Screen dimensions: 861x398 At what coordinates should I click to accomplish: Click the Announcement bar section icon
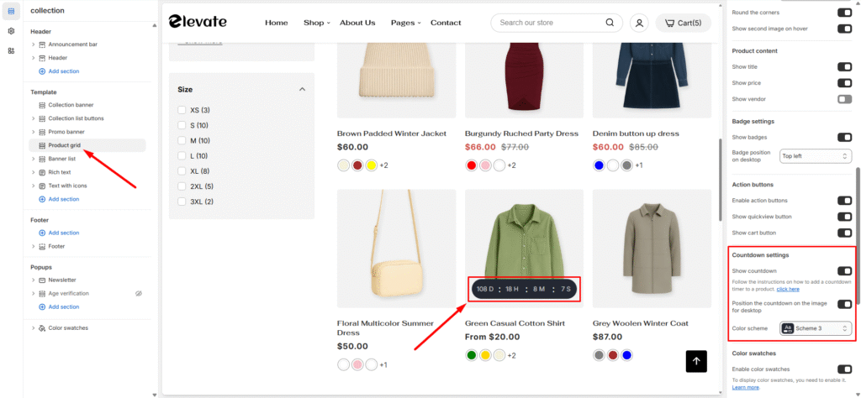[42, 45]
